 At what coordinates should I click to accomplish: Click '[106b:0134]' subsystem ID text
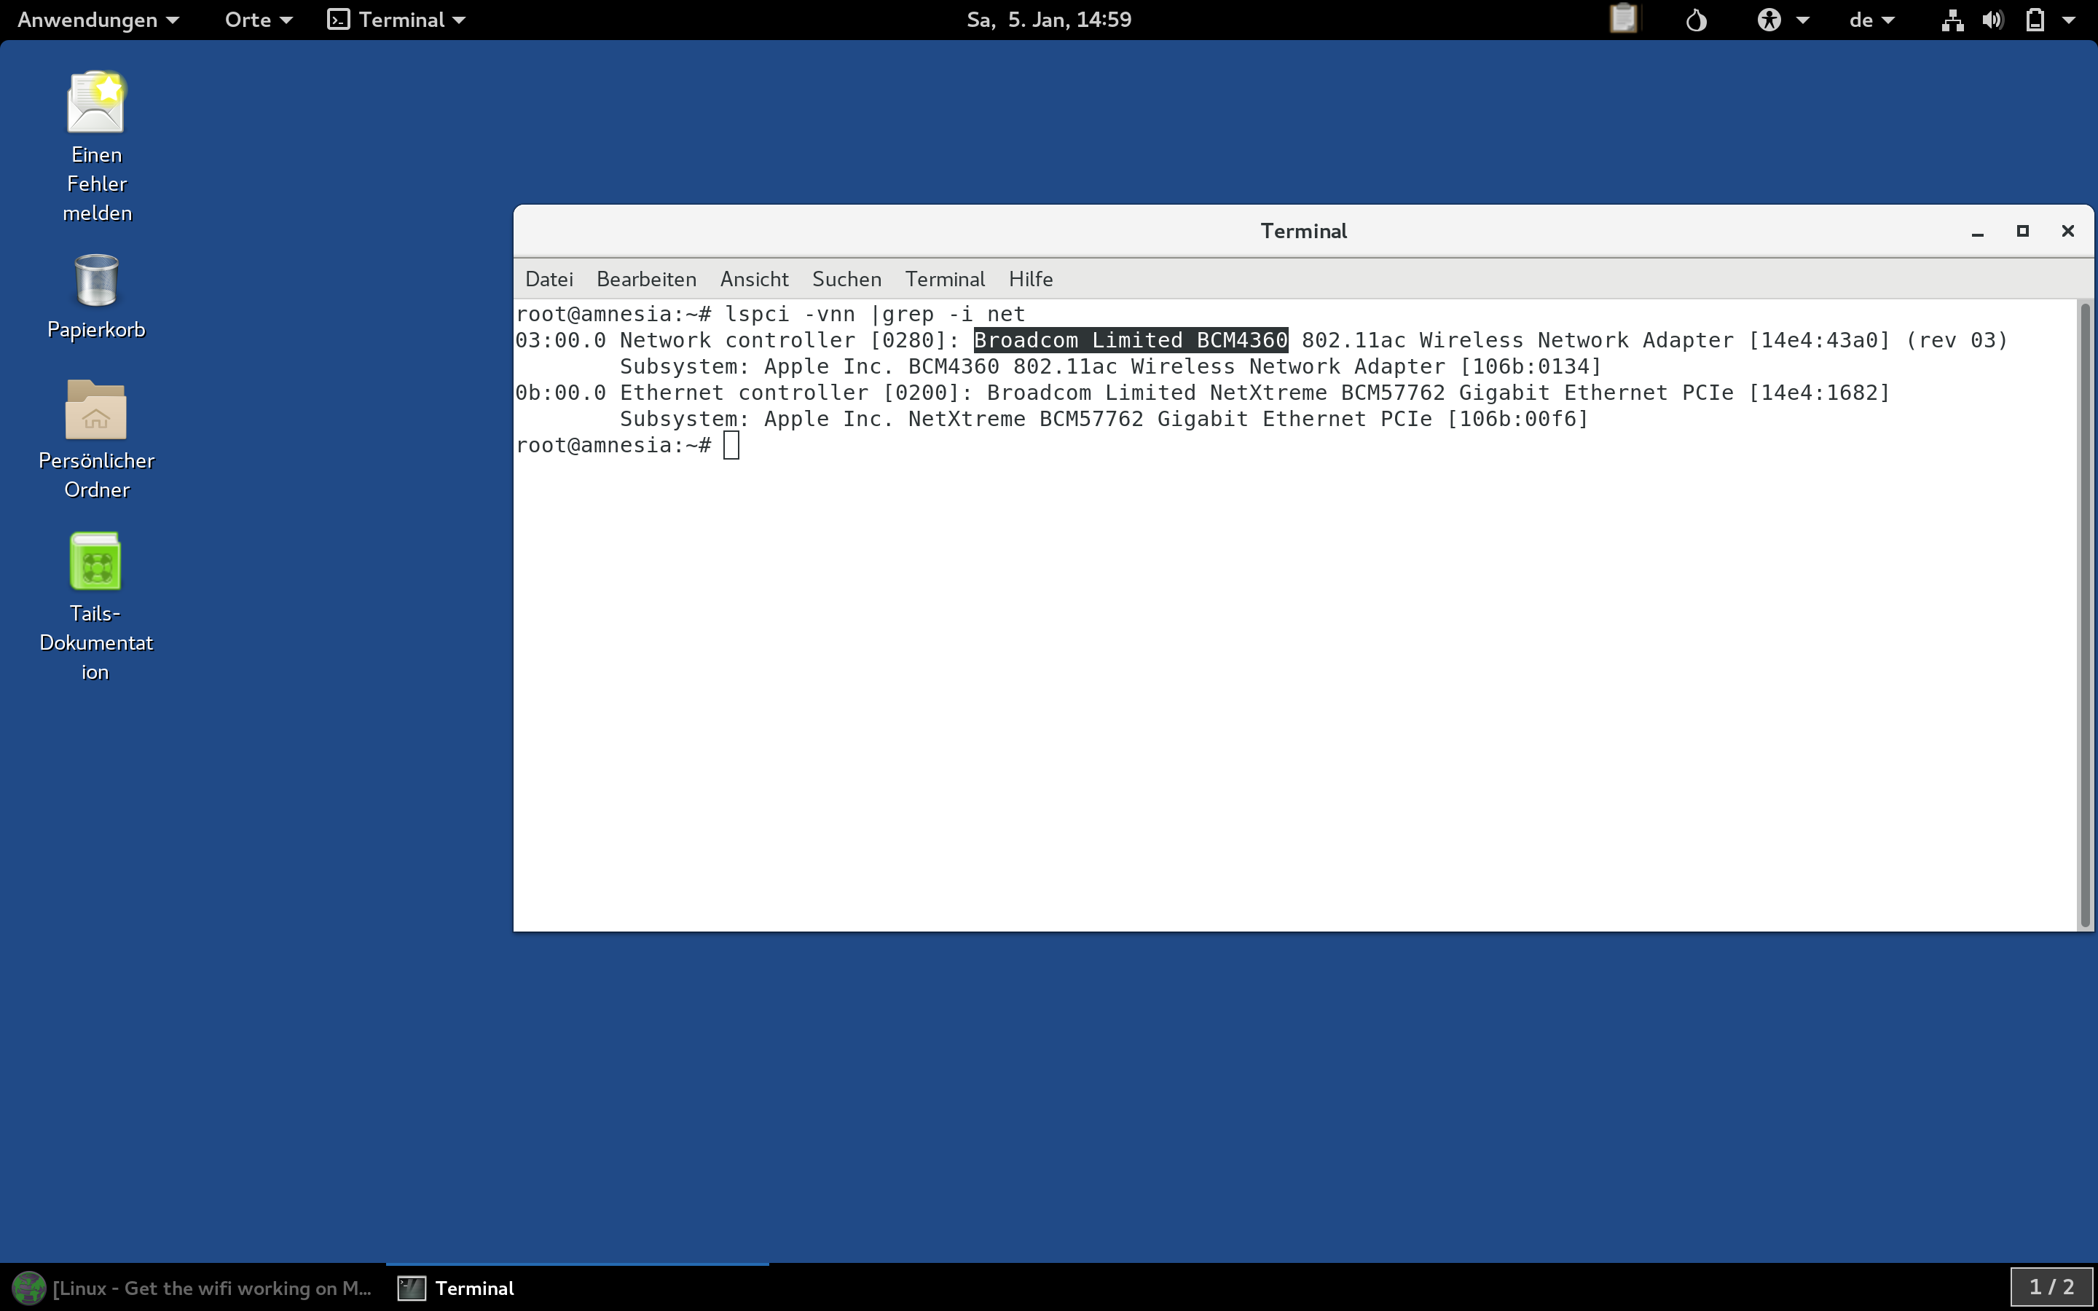1531,367
